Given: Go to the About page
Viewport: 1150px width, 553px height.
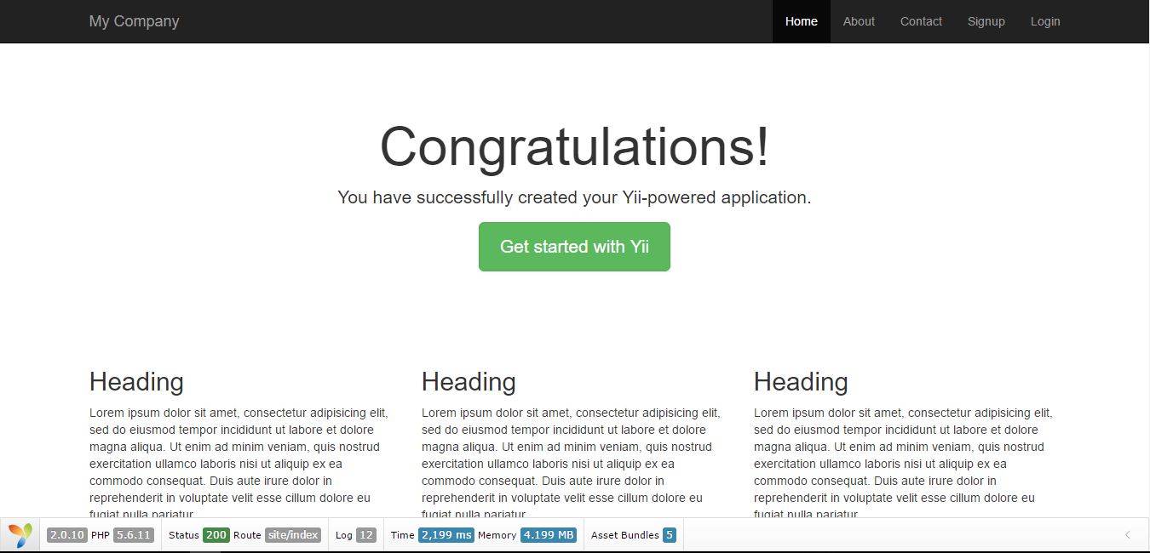Looking at the screenshot, I should tap(859, 21).
